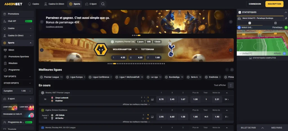Click the Lucky Spin tile
The height and width of the screenshot is (131, 288).
(x=10, y=107)
